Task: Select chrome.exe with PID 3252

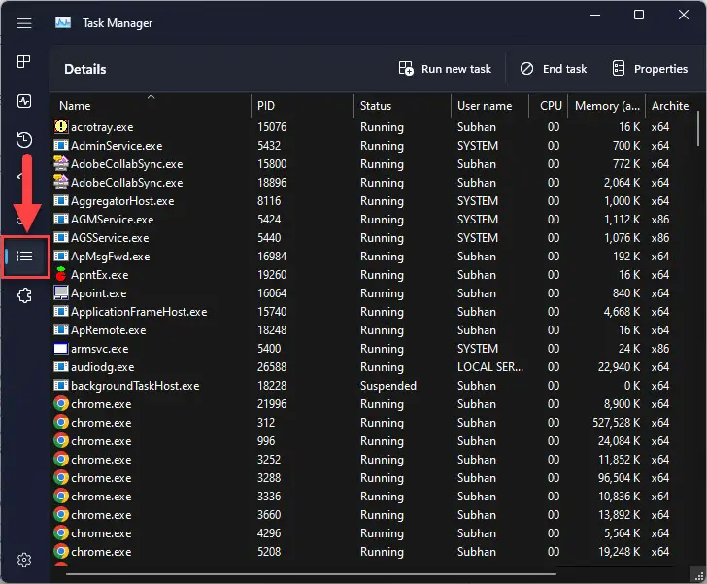Action: [372, 460]
